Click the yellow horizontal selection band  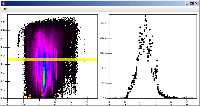[x=53, y=59]
